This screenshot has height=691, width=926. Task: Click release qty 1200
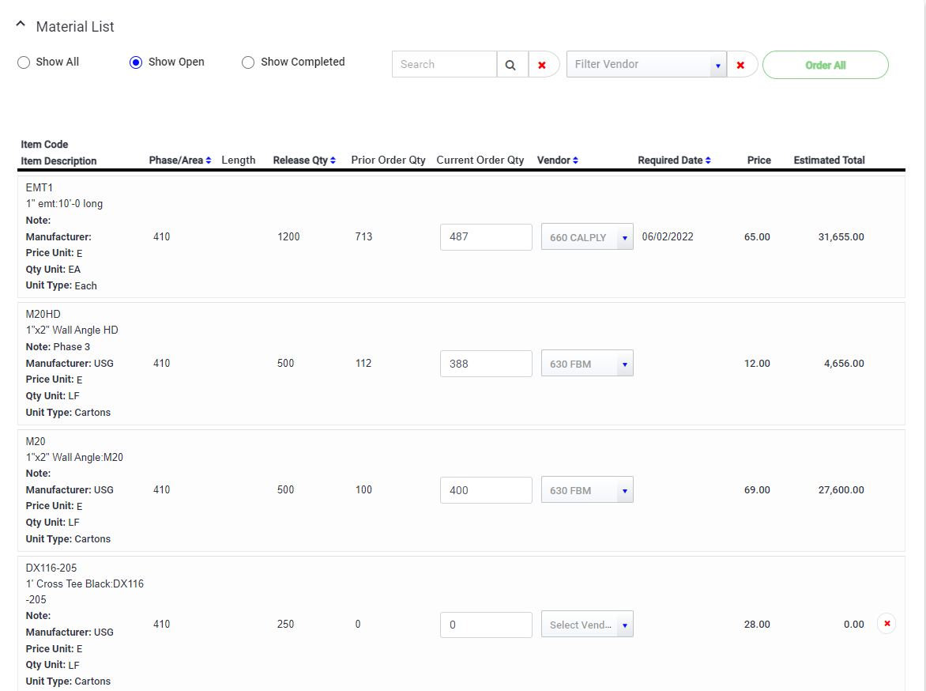coord(289,237)
